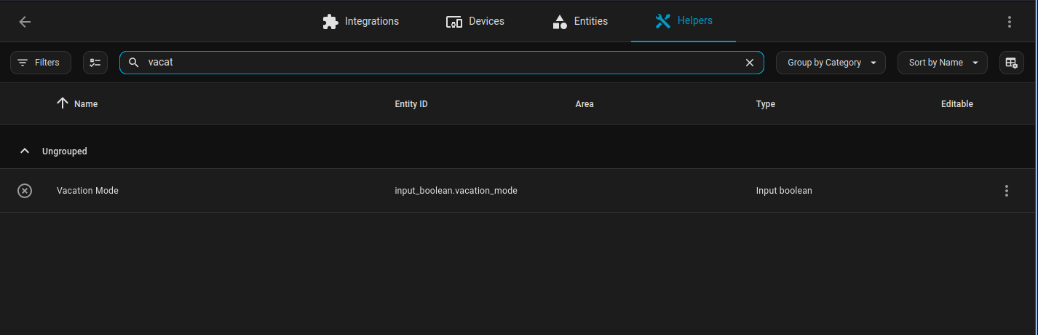The height and width of the screenshot is (335, 1038).
Task: Open the Filters panel
Action: (x=41, y=63)
